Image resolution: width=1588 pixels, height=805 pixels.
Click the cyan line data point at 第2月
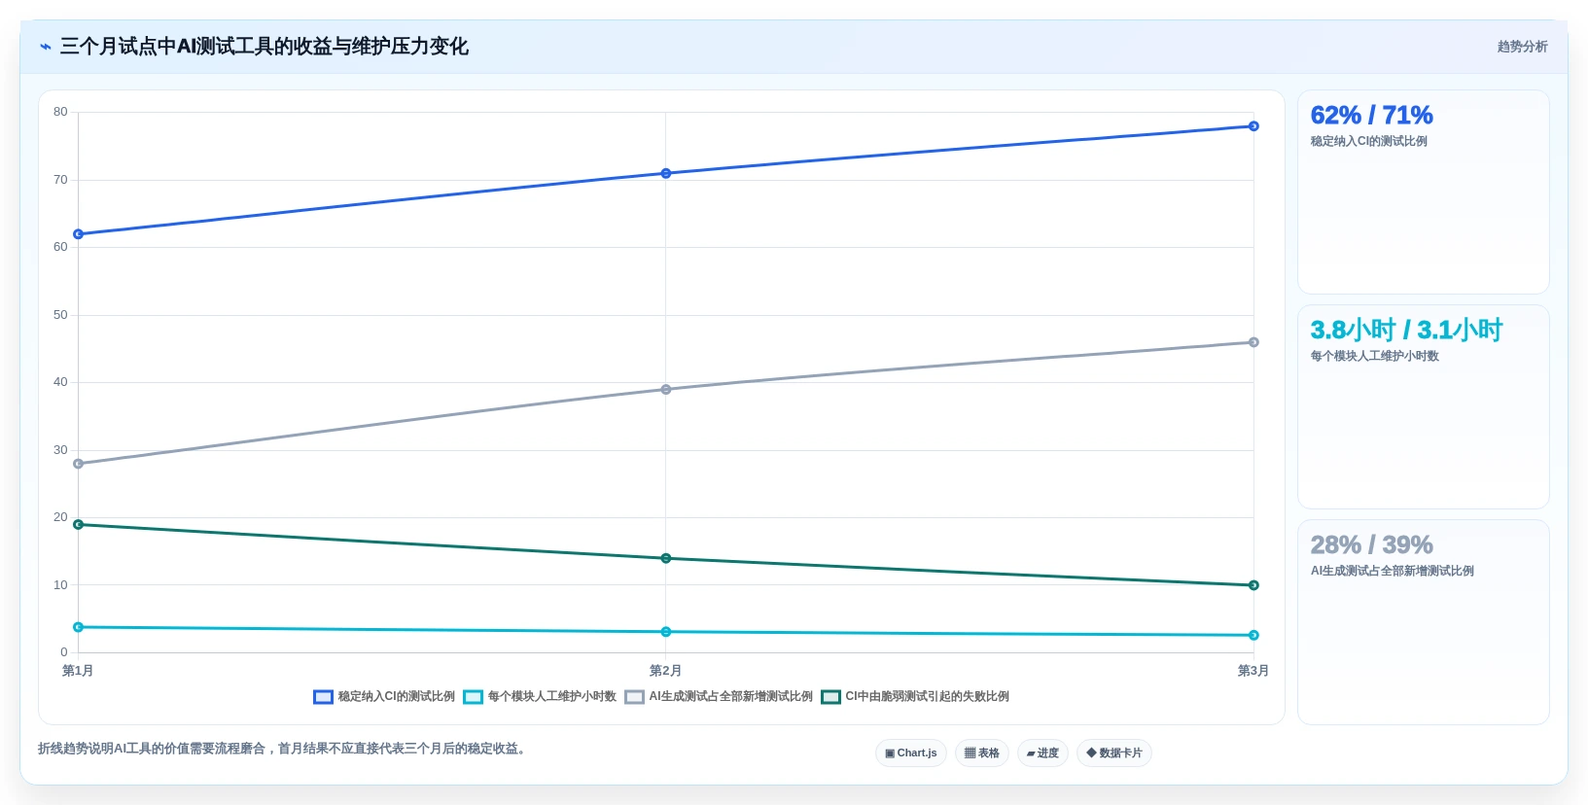666,632
